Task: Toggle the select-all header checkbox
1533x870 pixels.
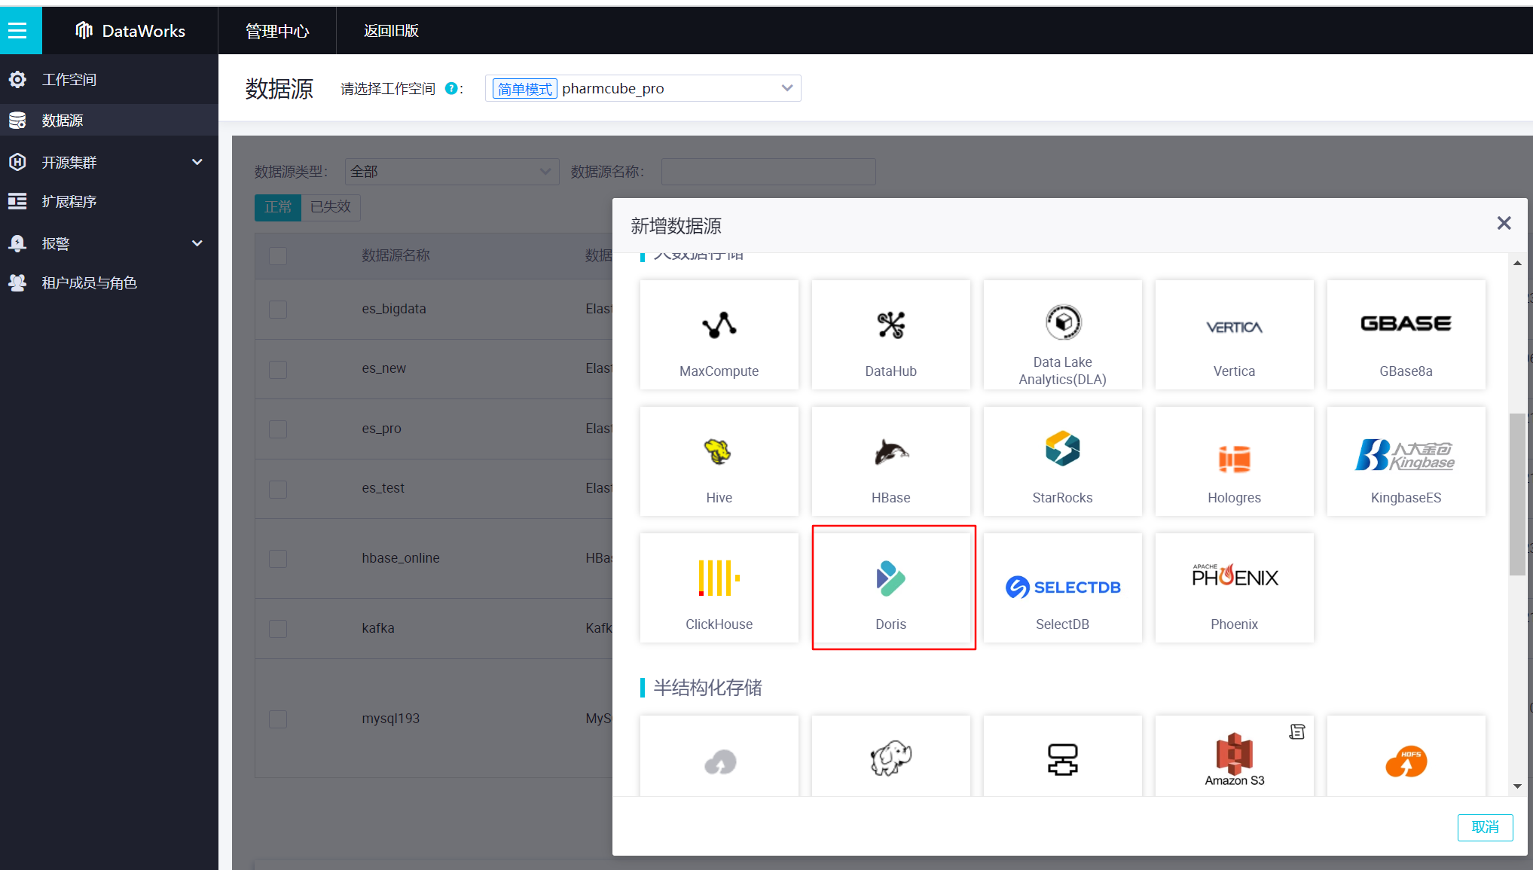Action: tap(278, 256)
